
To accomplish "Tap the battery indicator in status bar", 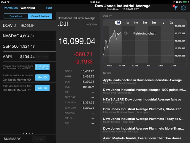I will point(185,2).
